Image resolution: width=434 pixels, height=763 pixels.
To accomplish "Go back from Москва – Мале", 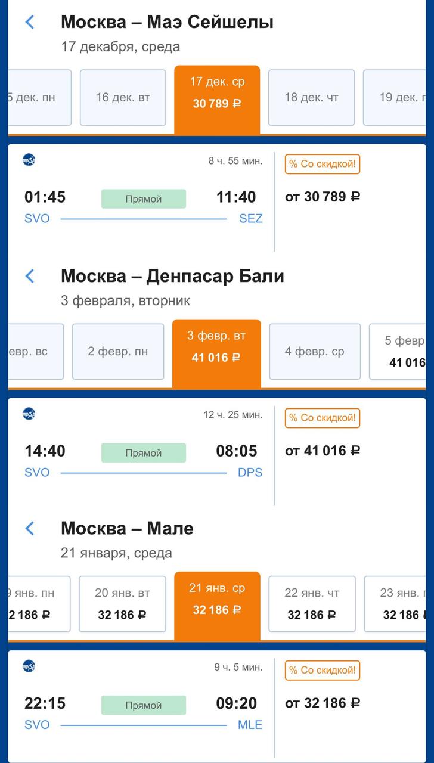I will click(x=30, y=528).
